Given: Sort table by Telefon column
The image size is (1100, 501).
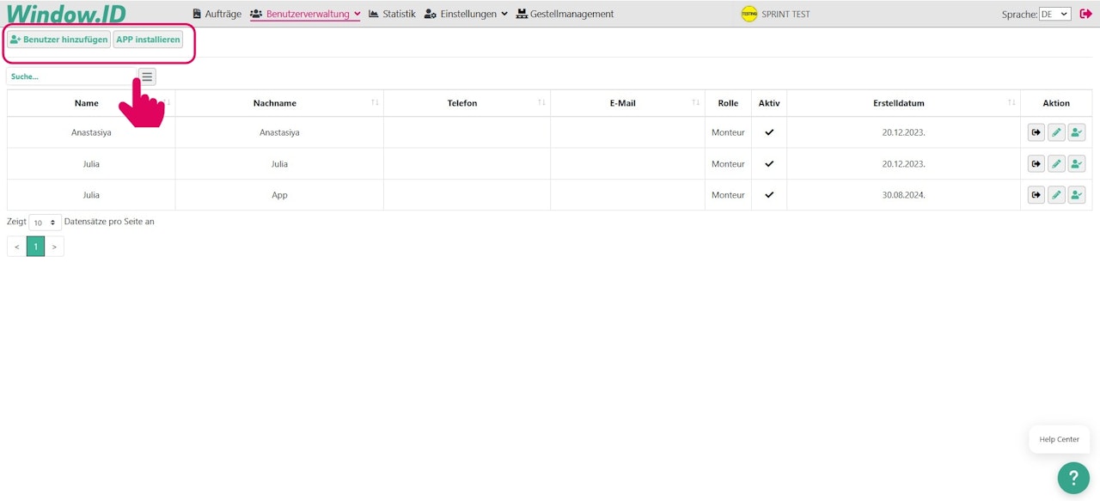Looking at the screenshot, I should click(467, 103).
